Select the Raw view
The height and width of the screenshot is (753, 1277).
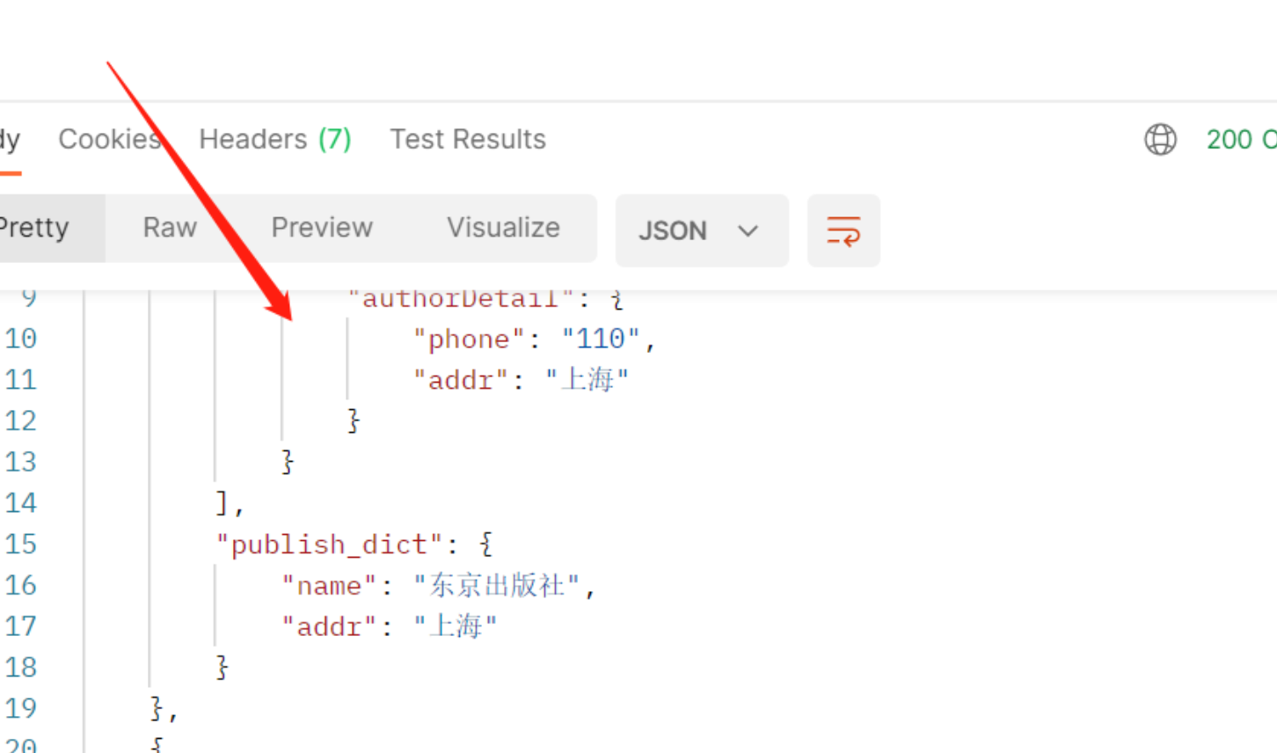click(x=170, y=228)
